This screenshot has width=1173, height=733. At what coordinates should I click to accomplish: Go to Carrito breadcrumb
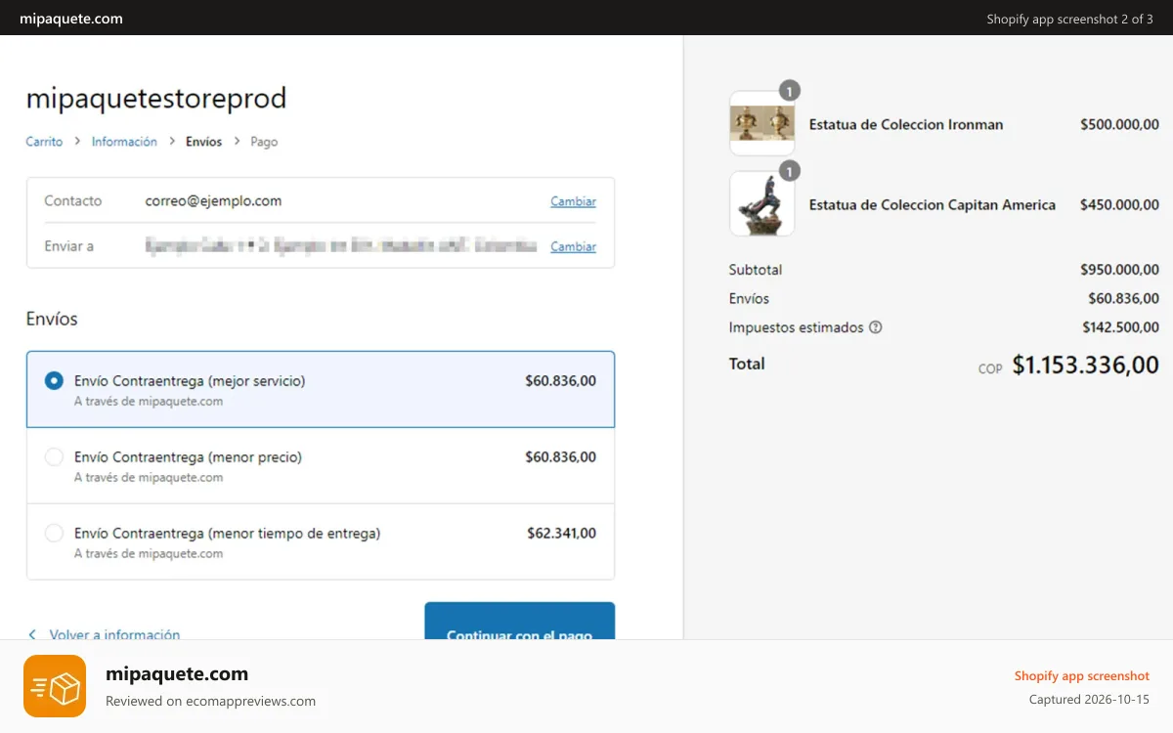click(44, 142)
